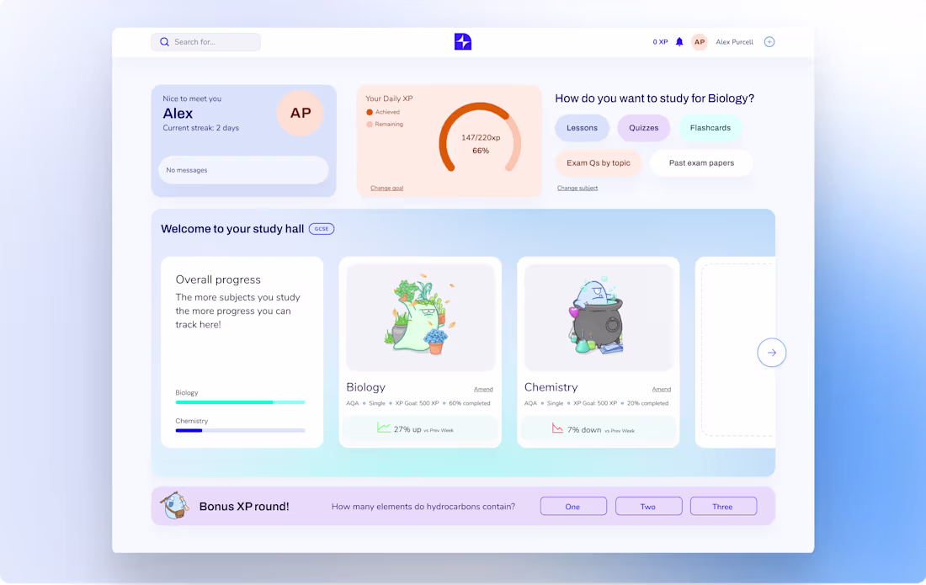Viewport: 926px width, 585px height.
Task: Click Amend link on Chemistry card
Action: pos(662,389)
